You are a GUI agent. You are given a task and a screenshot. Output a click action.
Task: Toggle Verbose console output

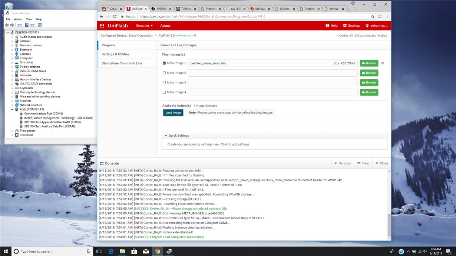342,163
